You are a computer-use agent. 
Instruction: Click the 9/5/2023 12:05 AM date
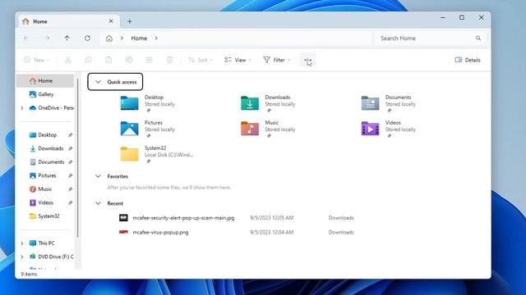click(x=272, y=218)
